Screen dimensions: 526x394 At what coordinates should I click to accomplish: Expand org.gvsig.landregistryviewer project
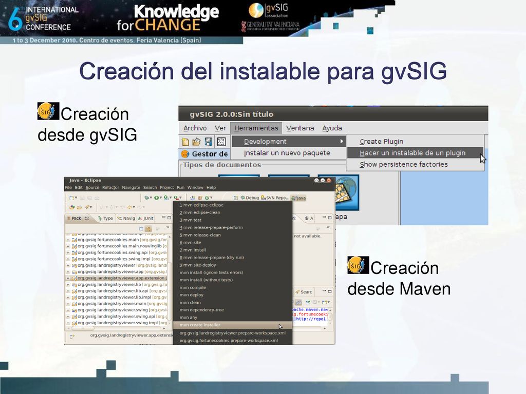pyautogui.click(x=68, y=265)
